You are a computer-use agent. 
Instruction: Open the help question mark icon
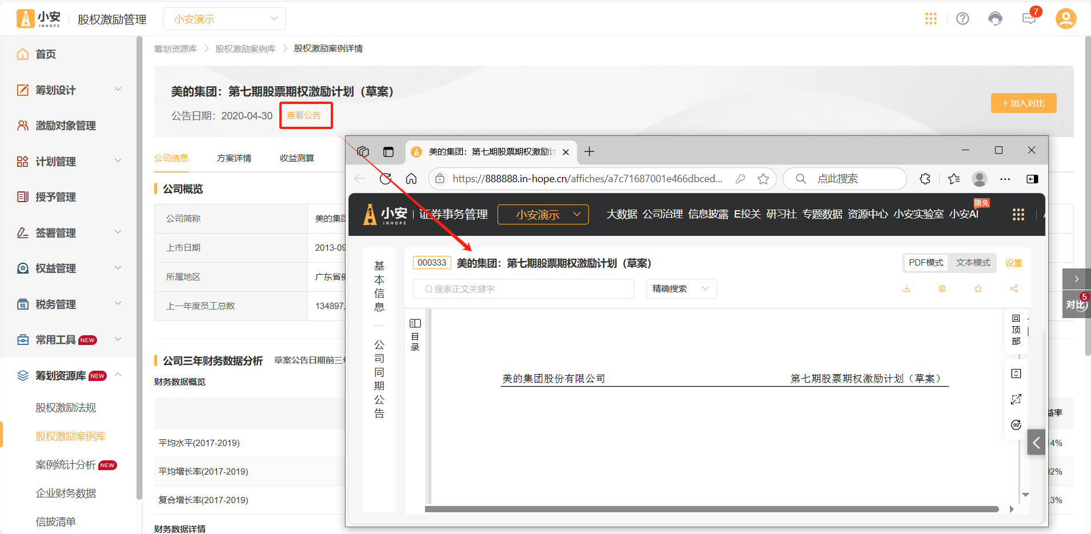(x=963, y=19)
